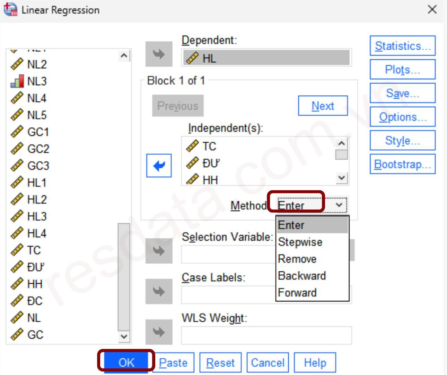Select the NL3 ordinal variable bar-chart icon
447x375 pixels.
click(17, 81)
